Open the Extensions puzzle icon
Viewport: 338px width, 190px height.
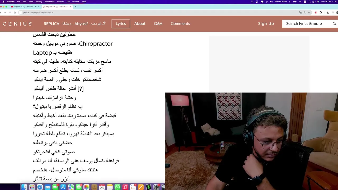click(321, 12)
